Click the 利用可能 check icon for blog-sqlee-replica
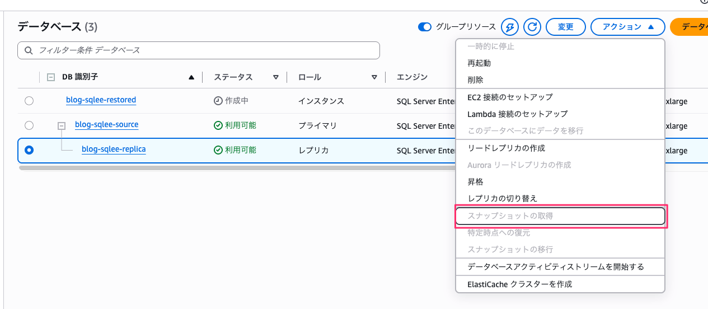 click(x=218, y=151)
